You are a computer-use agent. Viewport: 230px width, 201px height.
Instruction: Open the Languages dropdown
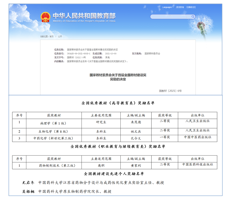(168, 7)
